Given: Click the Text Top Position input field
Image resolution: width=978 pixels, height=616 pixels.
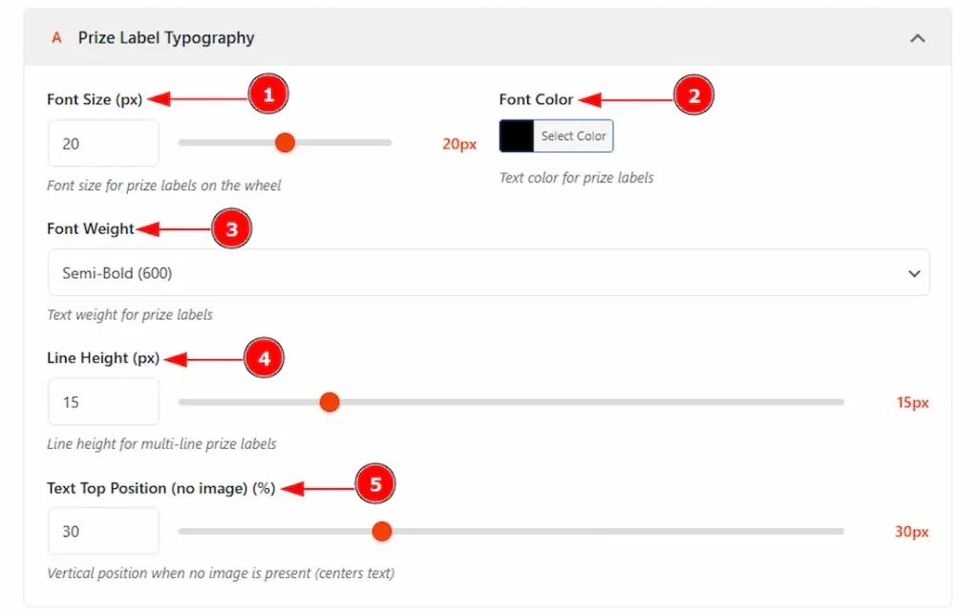Looking at the screenshot, I should (103, 531).
